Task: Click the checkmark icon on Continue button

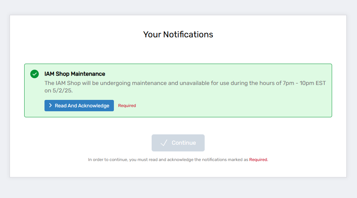Action: (x=164, y=143)
